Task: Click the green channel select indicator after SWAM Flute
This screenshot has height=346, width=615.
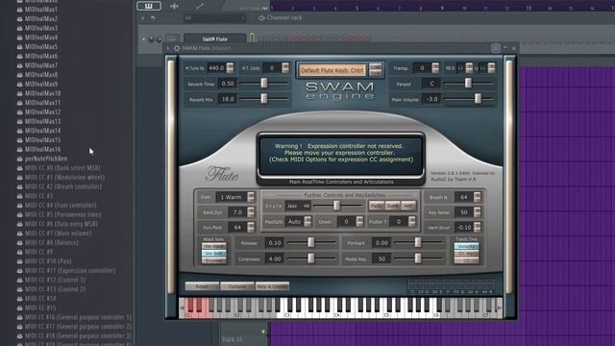Action: 252,38
